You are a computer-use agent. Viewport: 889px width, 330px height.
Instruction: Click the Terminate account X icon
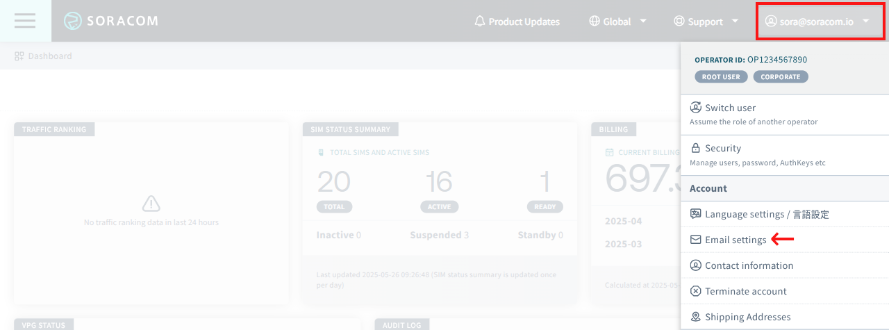(695, 291)
